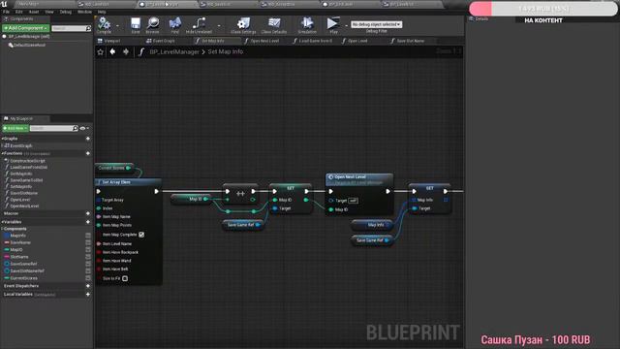The image size is (620, 349).
Task: Click the Play toolbar icon
Action: 333,24
